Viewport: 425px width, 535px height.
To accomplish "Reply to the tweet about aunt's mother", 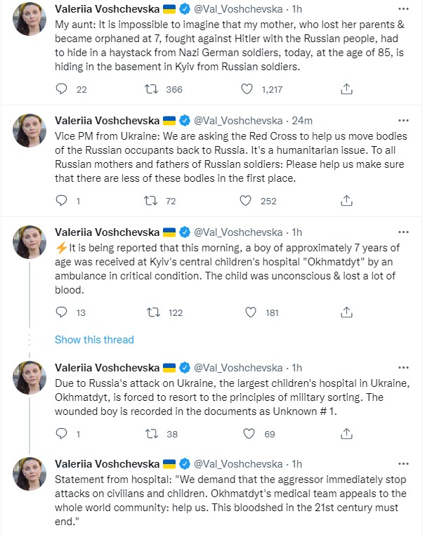I will click(62, 89).
